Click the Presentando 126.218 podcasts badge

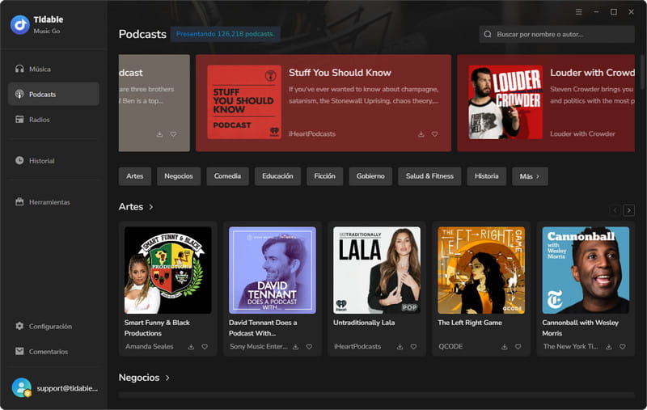point(225,34)
